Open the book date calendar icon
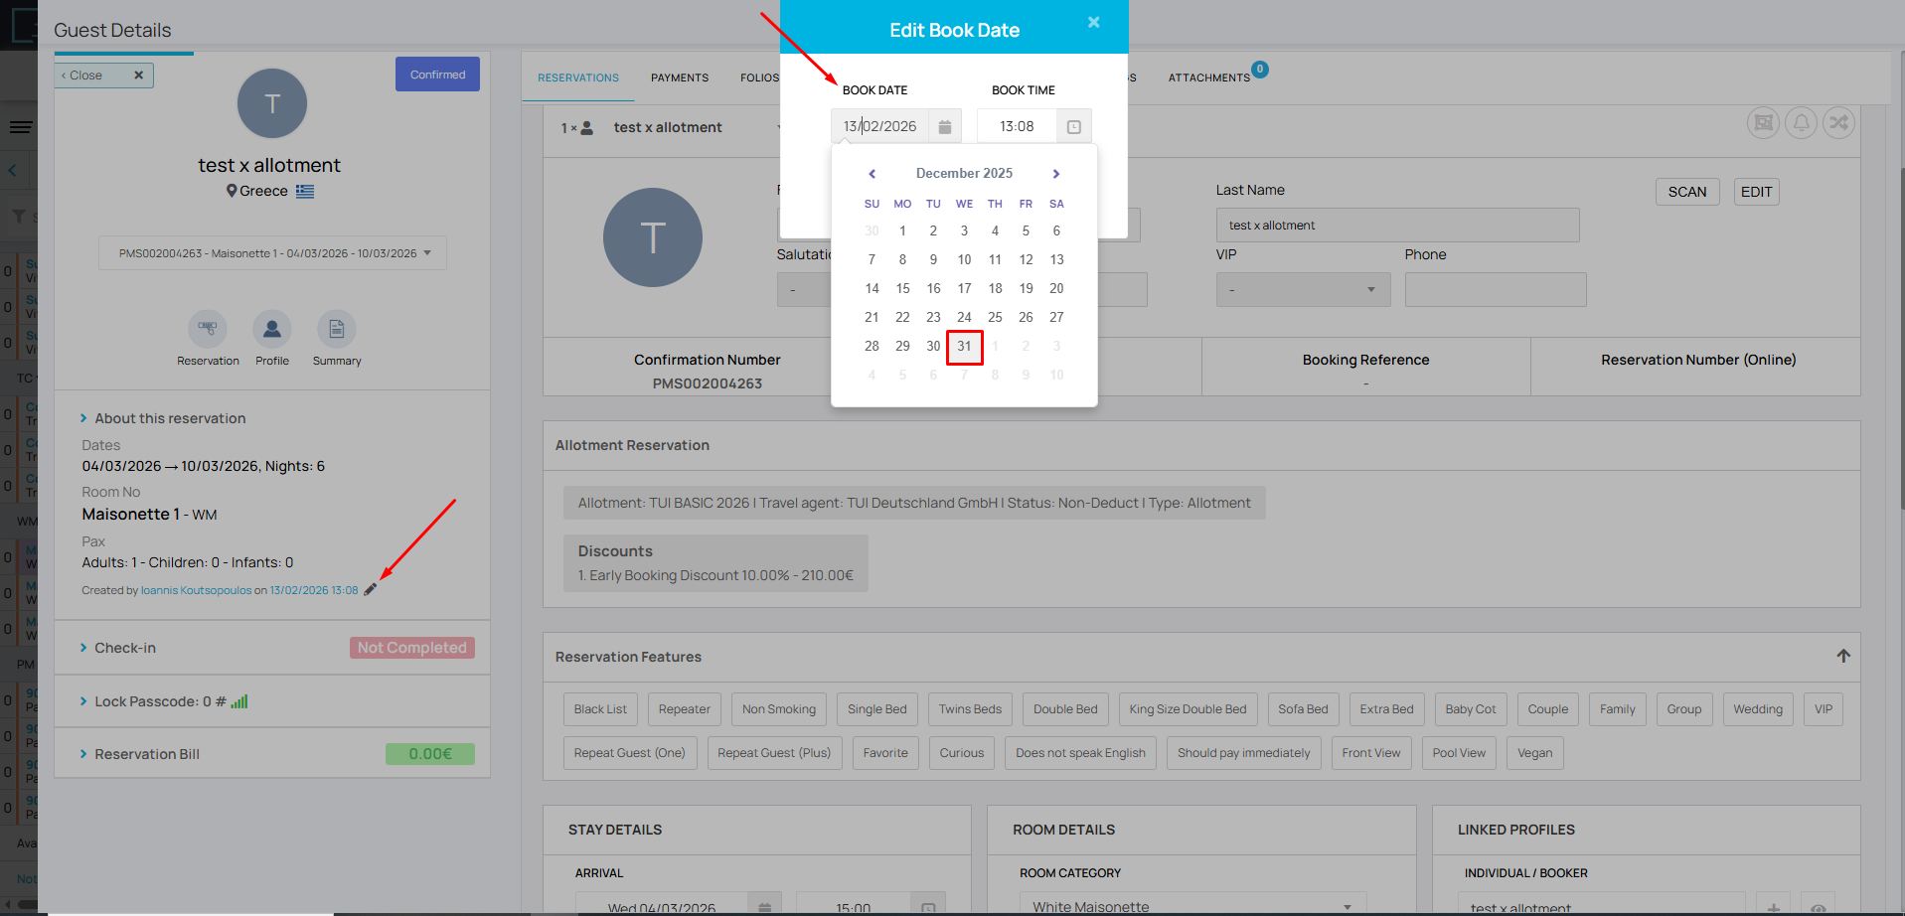1905x916 pixels. tap(944, 127)
